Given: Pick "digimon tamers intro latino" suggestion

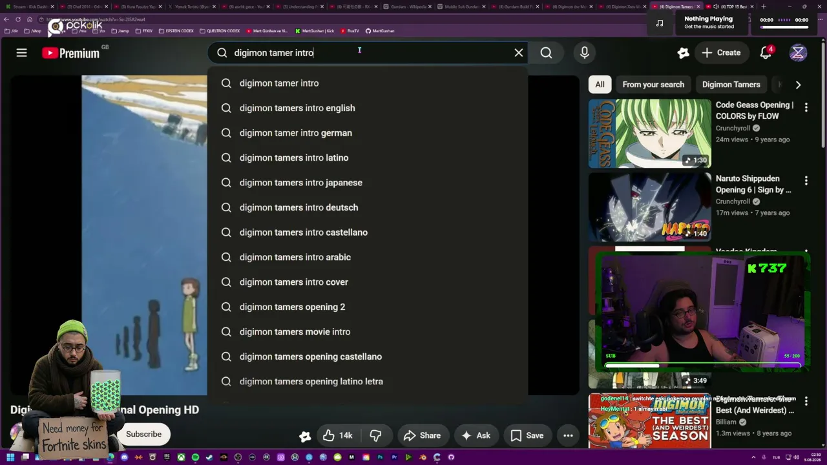Looking at the screenshot, I should (x=368, y=158).
